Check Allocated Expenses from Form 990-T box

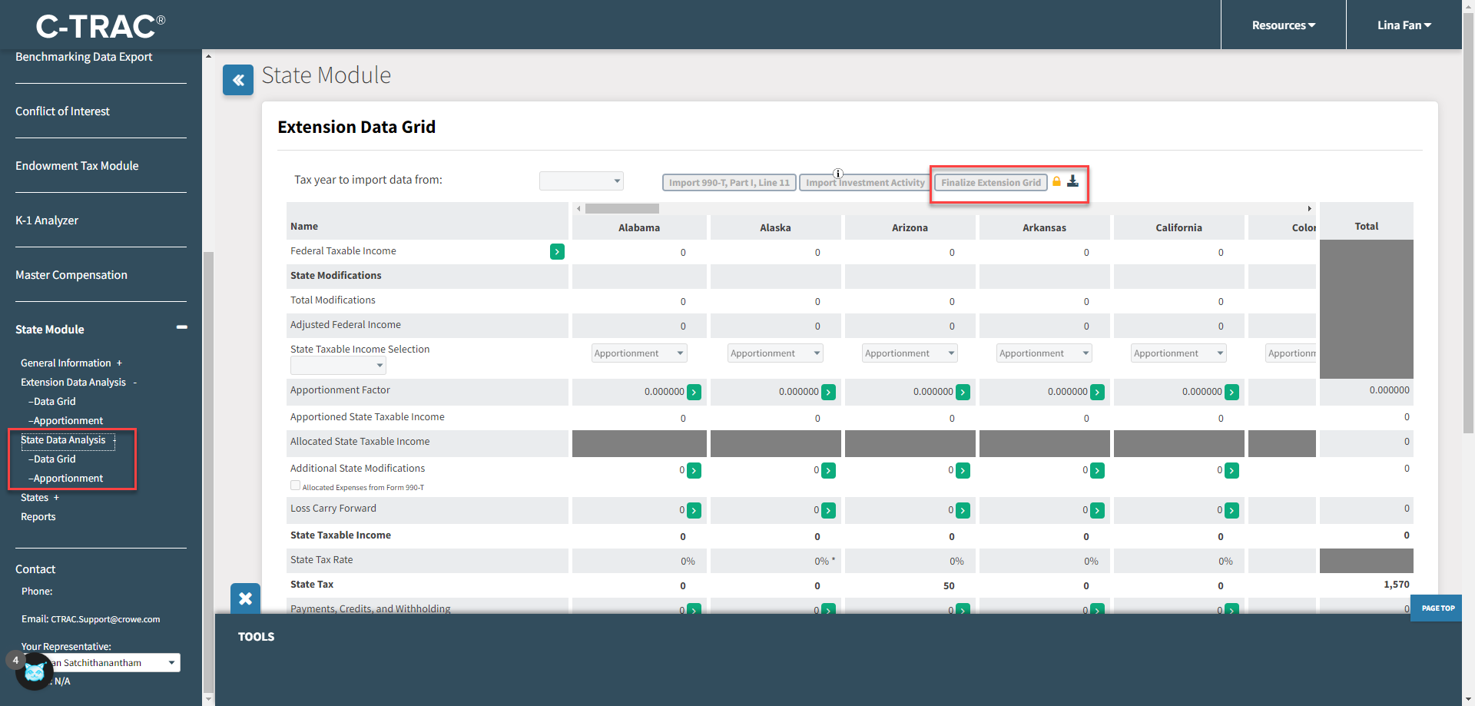[x=295, y=486]
